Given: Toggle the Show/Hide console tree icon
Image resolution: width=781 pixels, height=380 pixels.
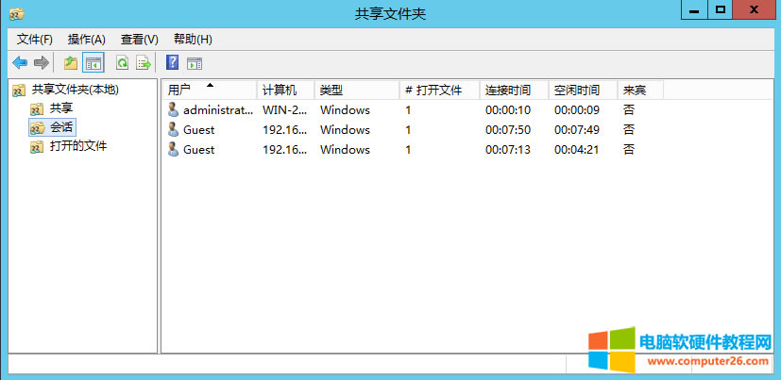Looking at the screenshot, I should click(x=93, y=63).
